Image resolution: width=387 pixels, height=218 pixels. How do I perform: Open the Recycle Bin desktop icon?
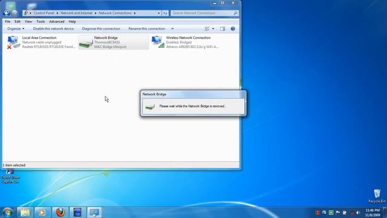point(377,196)
